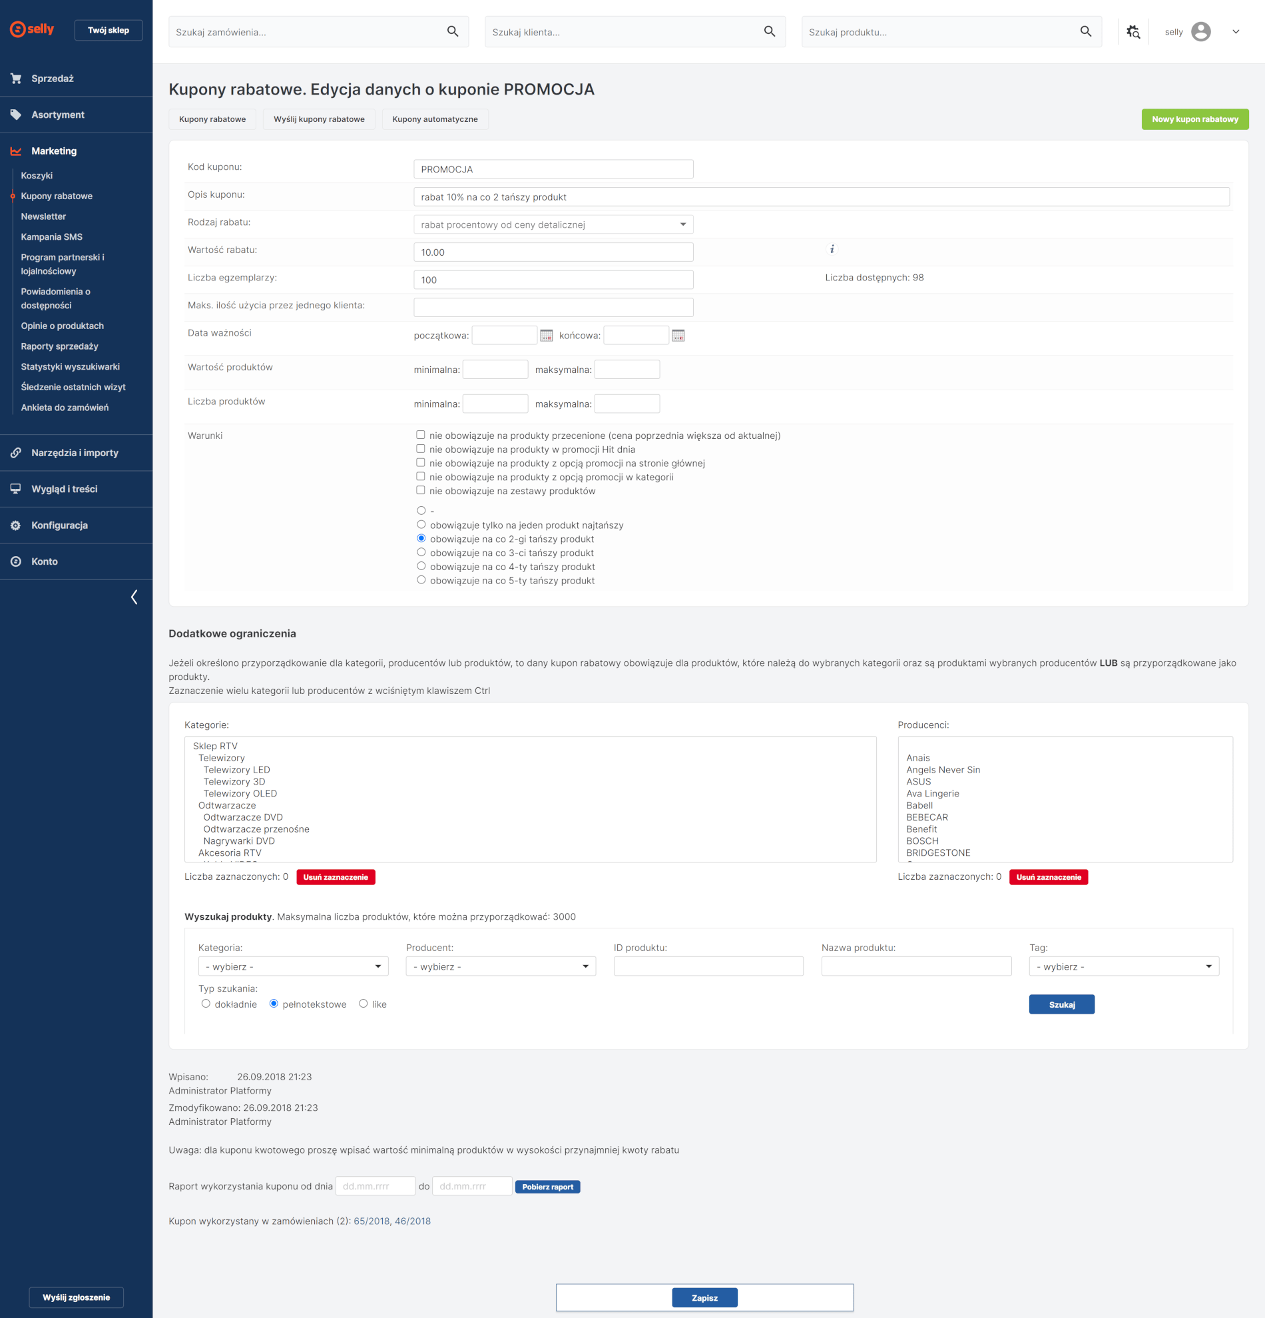Click the product search magnifier icon
Screen dimensions: 1265x1318
(x=1085, y=31)
